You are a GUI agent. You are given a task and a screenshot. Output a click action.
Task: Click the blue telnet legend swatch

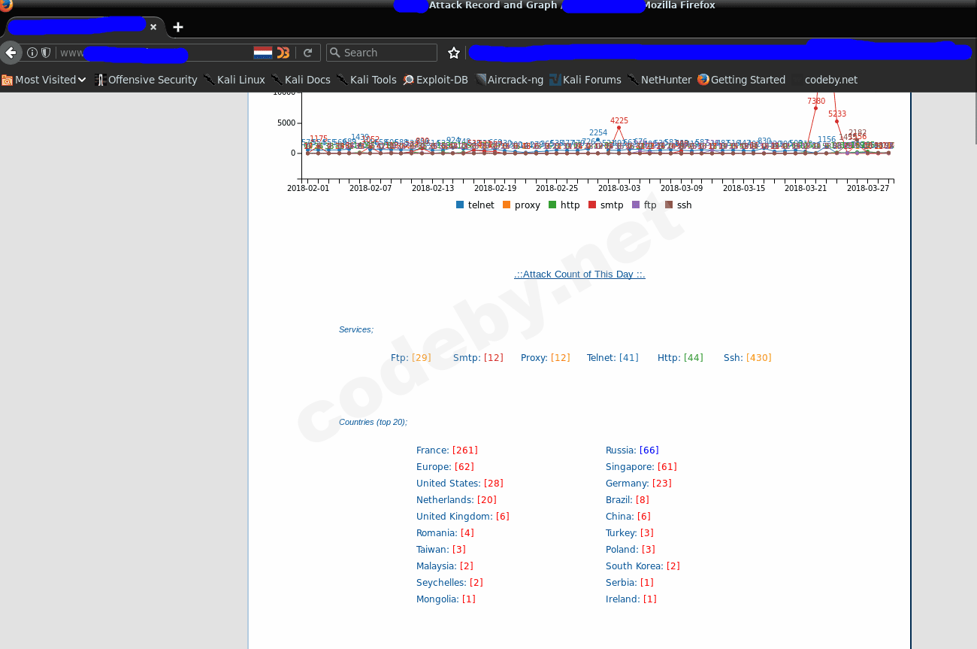point(460,205)
